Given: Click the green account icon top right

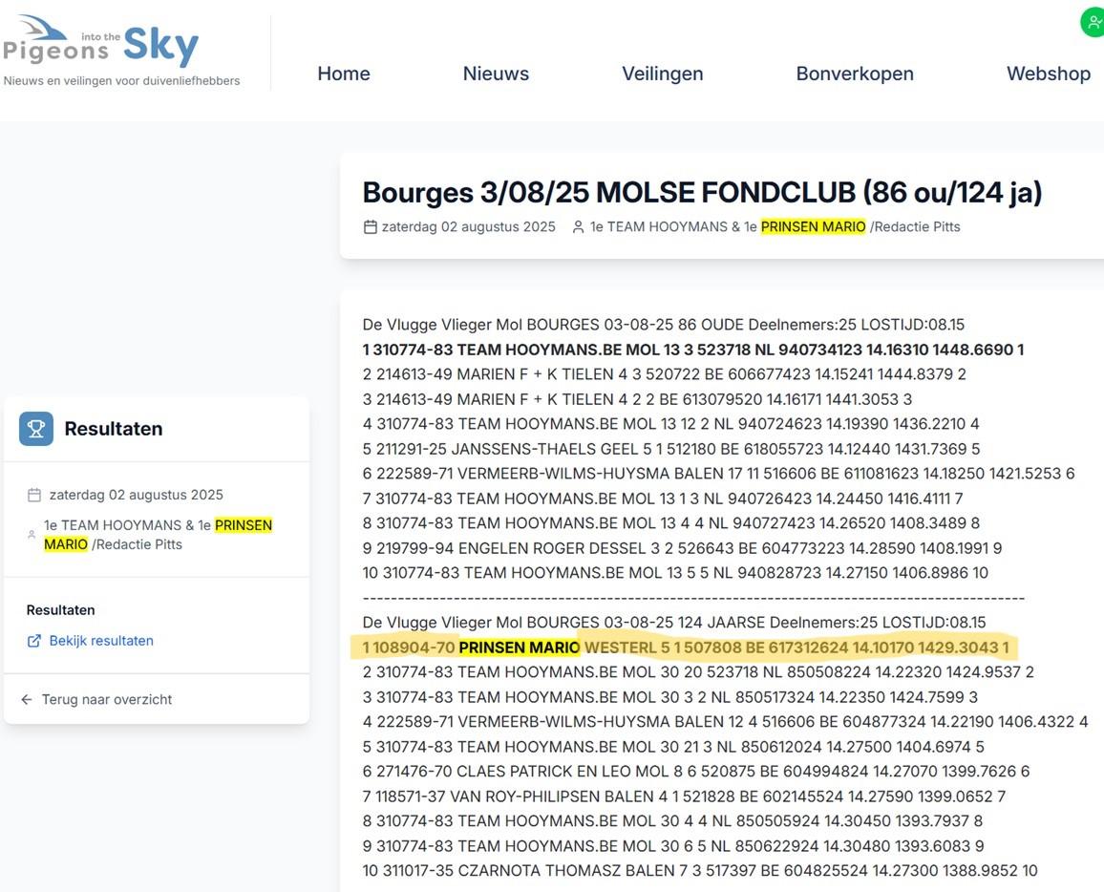Looking at the screenshot, I should click(x=1092, y=21).
